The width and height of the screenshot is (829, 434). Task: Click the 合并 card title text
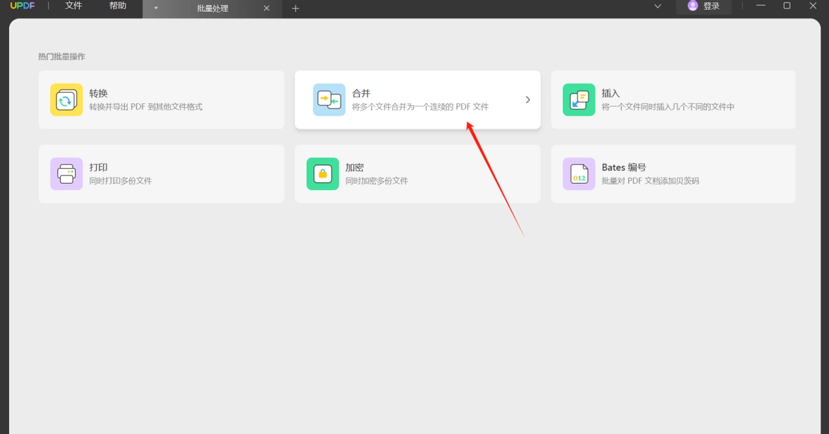(361, 93)
